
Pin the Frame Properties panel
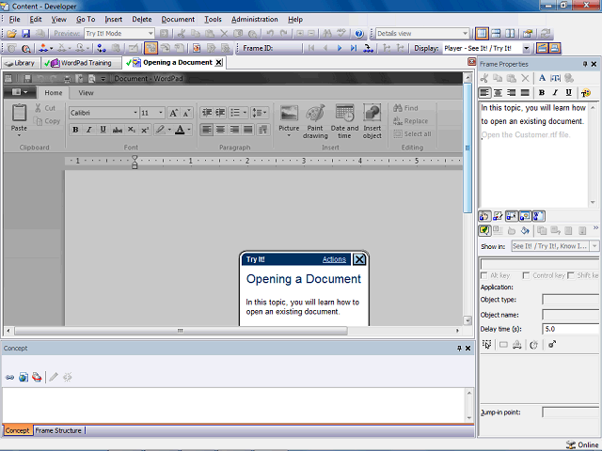pyautogui.click(x=585, y=64)
